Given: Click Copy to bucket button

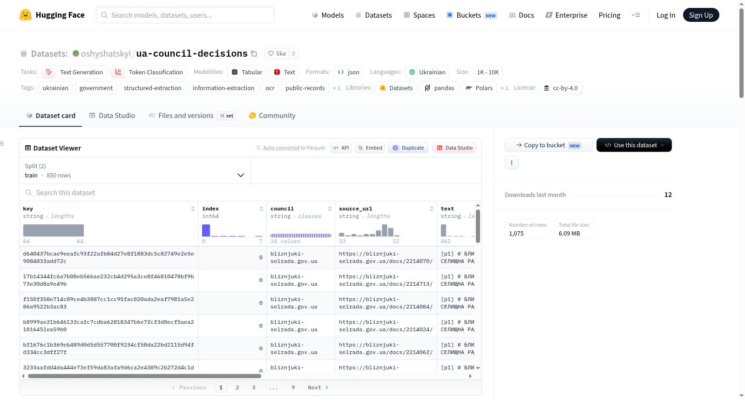Looking at the screenshot, I should click(x=549, y=145).
